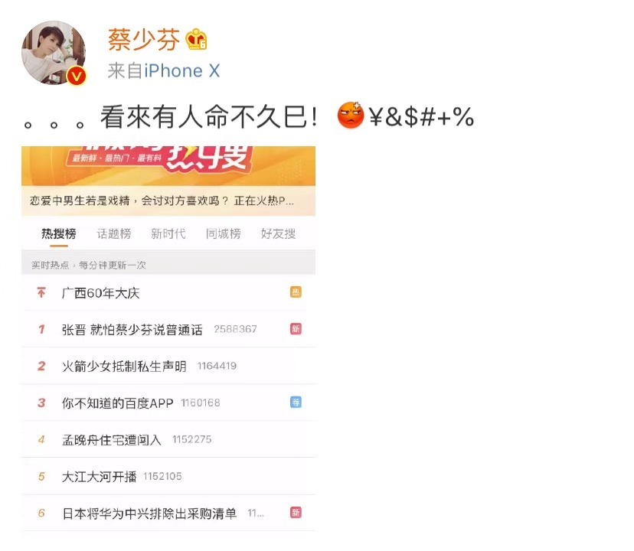Screen dimensions: 634x551
Task: Open the 好友搜 tab
Action: [x=278, y=233]
